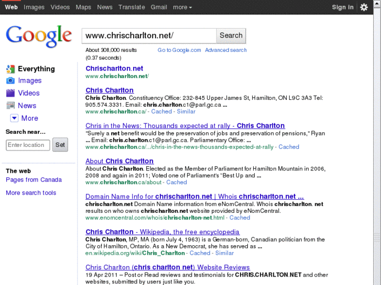Click the Everything colored icon in sidebar
Image resolution: width=381 pixels, height=285 pixels.
click(10, 69)
